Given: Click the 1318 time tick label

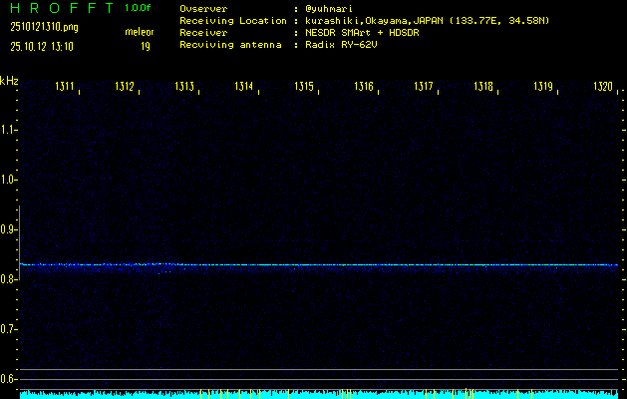Looking at the screenshot, I should 483,87.
